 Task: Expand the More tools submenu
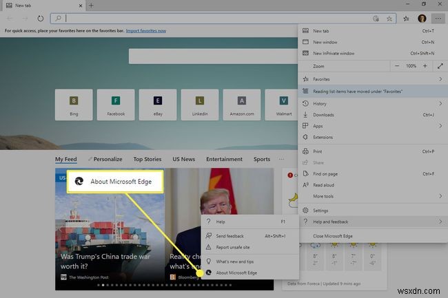click(x=373, y=196)
